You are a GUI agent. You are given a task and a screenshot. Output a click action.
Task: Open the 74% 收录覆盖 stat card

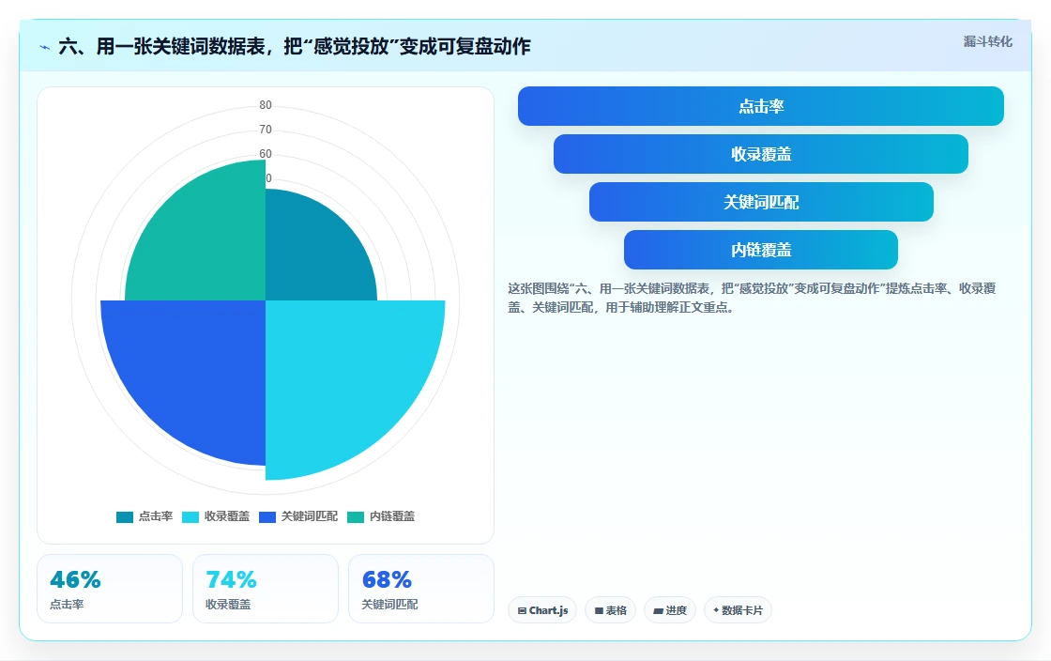[x=266, y=589]
